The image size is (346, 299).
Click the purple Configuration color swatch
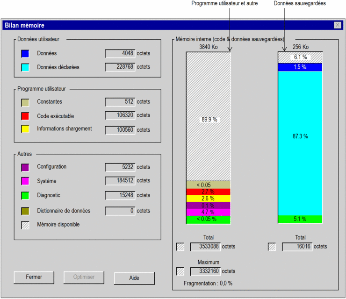pos(25,167)
